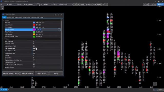Switch to Lines tab in Chart Settings
This screenshot has height=92, width=164.
(x=13, y=17)
